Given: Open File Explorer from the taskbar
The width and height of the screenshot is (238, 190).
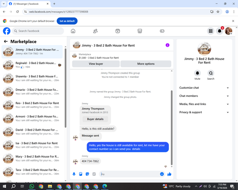Looking at the screenshot, I should [50, 186].
